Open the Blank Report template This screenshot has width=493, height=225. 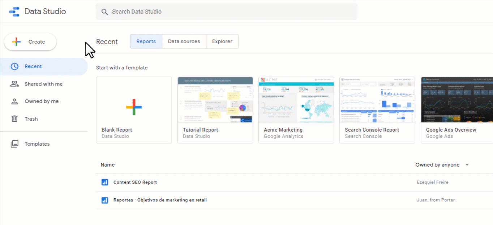coord(134,110)
